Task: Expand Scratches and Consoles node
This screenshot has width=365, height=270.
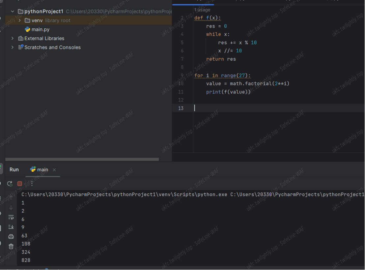Action: point(13,47)
